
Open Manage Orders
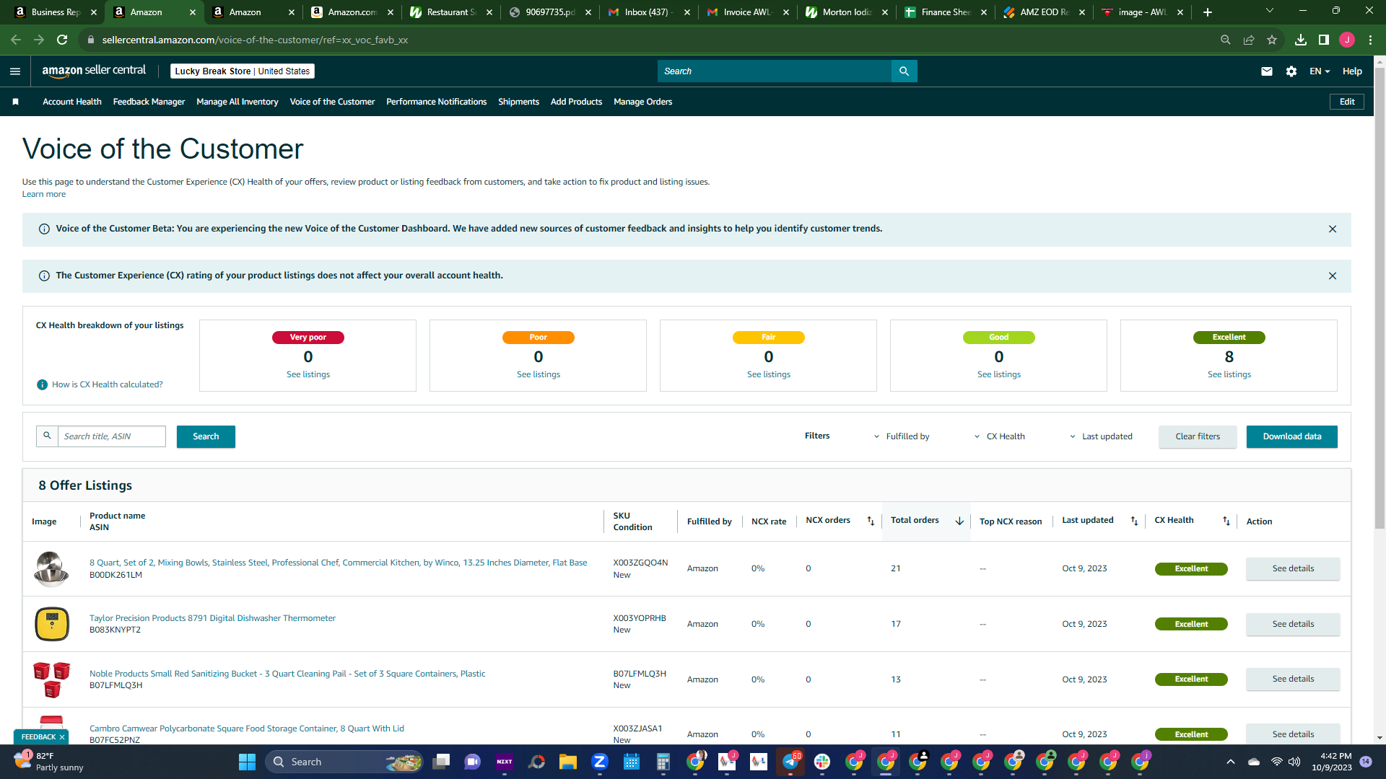[x=642, y=102]
